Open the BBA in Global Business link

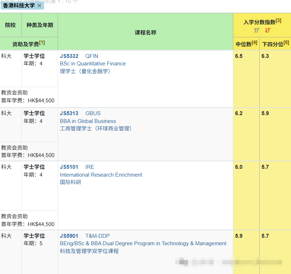(88, 121)
